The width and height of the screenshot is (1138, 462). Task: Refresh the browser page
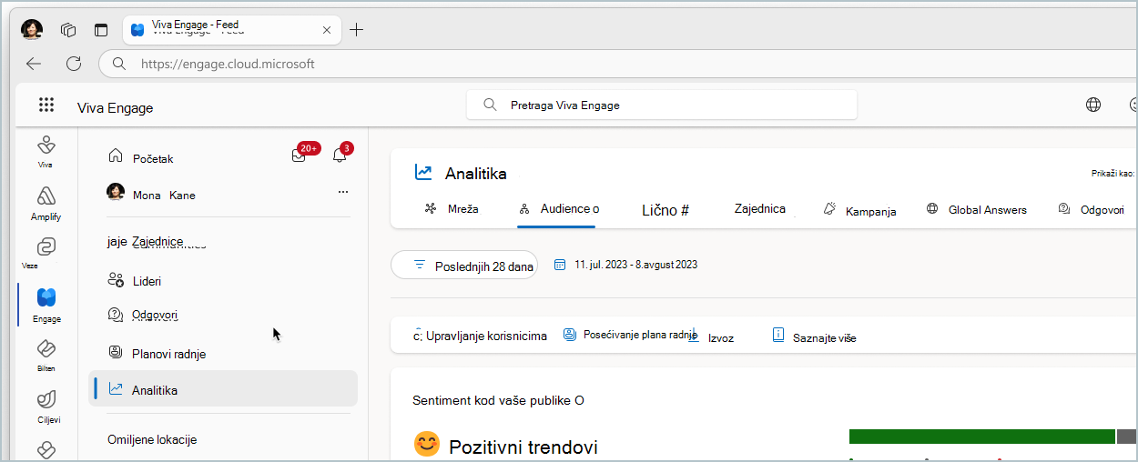(x=74, y=64)
